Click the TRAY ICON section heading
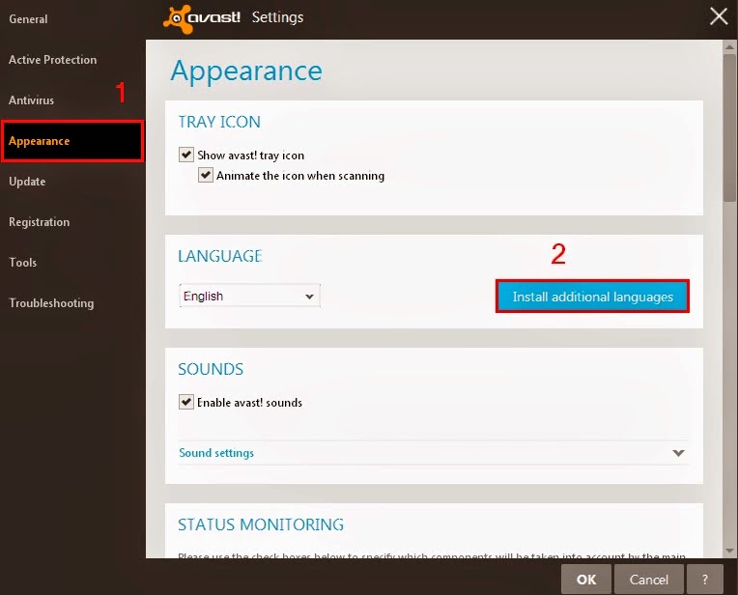 coord(219,122)
